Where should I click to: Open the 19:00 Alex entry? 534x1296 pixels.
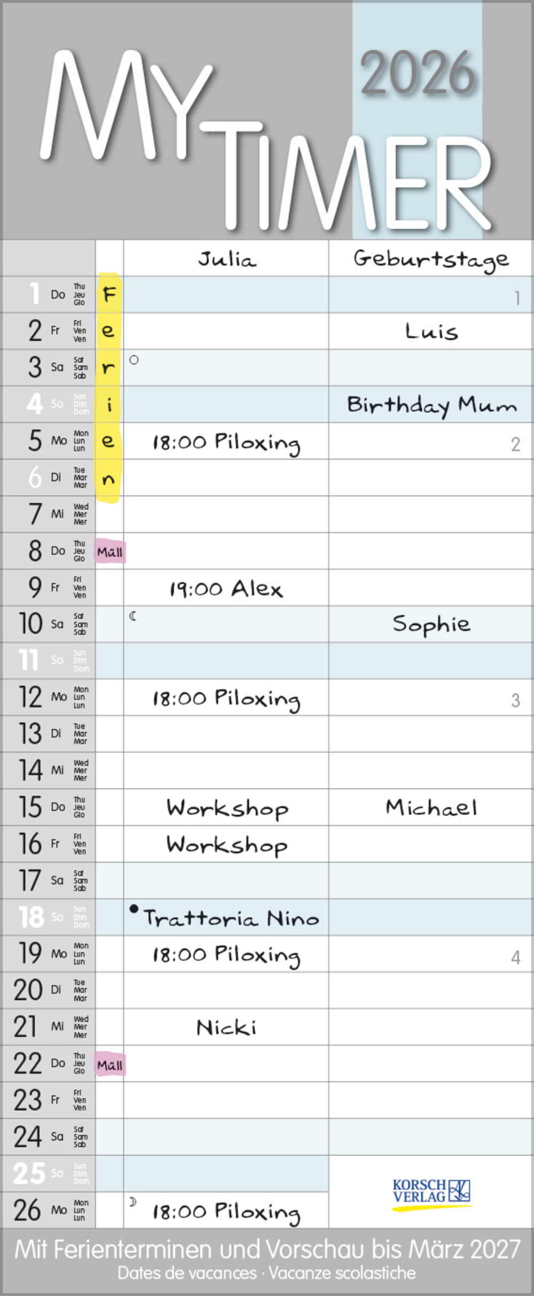(x=226, y=588)
